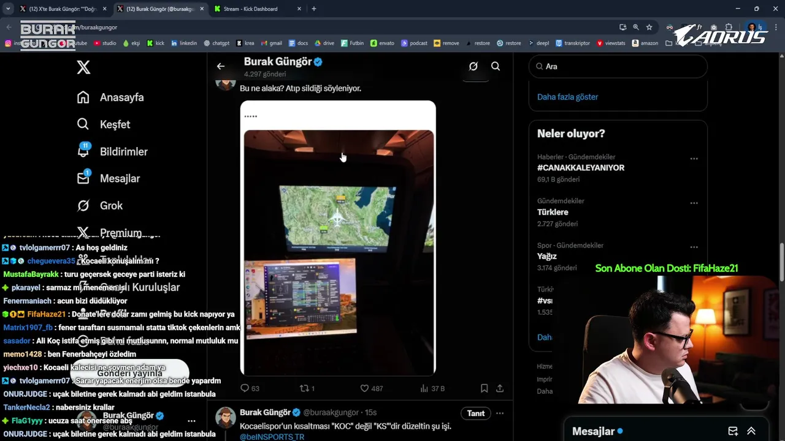Viewport: 785px width, 441px height.
Task: Open the envato bookmark
Action: click(x=383, y=43)
